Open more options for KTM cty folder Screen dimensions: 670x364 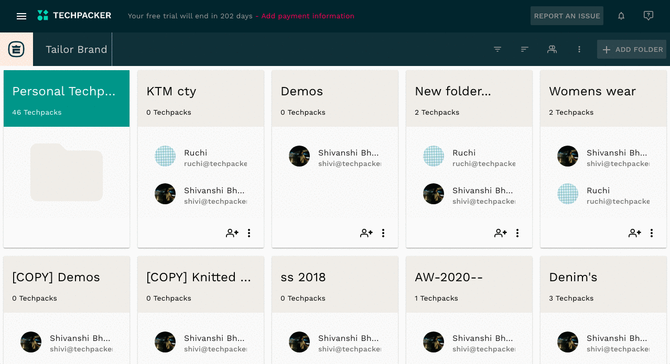[249, 233]
